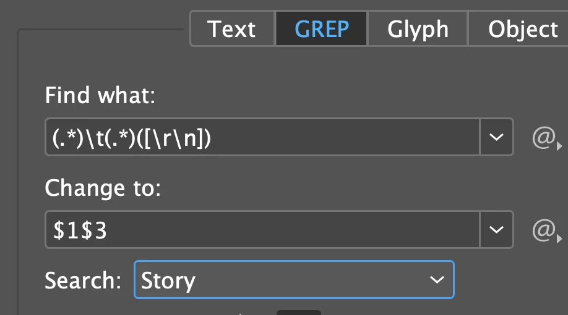Click into the Find what GREP expression field
Image resolution: width=568 pixels, height=315 pixels.
[262, 137]
